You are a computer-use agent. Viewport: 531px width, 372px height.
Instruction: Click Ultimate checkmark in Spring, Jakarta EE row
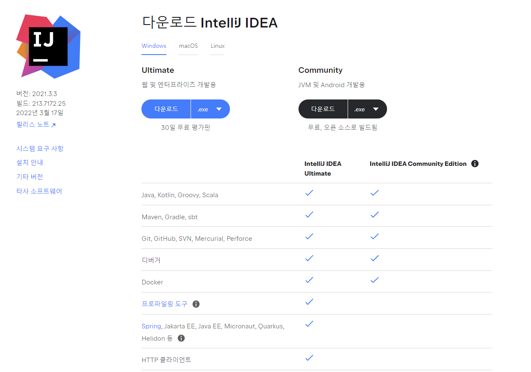pos(309,324)
